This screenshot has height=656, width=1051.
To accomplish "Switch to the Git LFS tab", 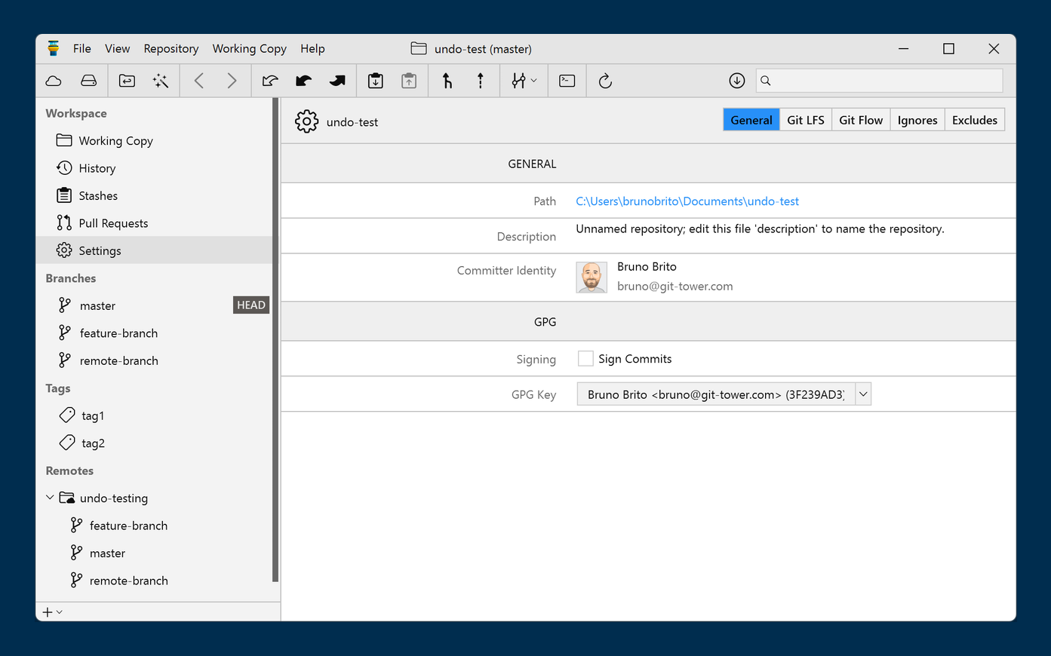I will 805,120.
